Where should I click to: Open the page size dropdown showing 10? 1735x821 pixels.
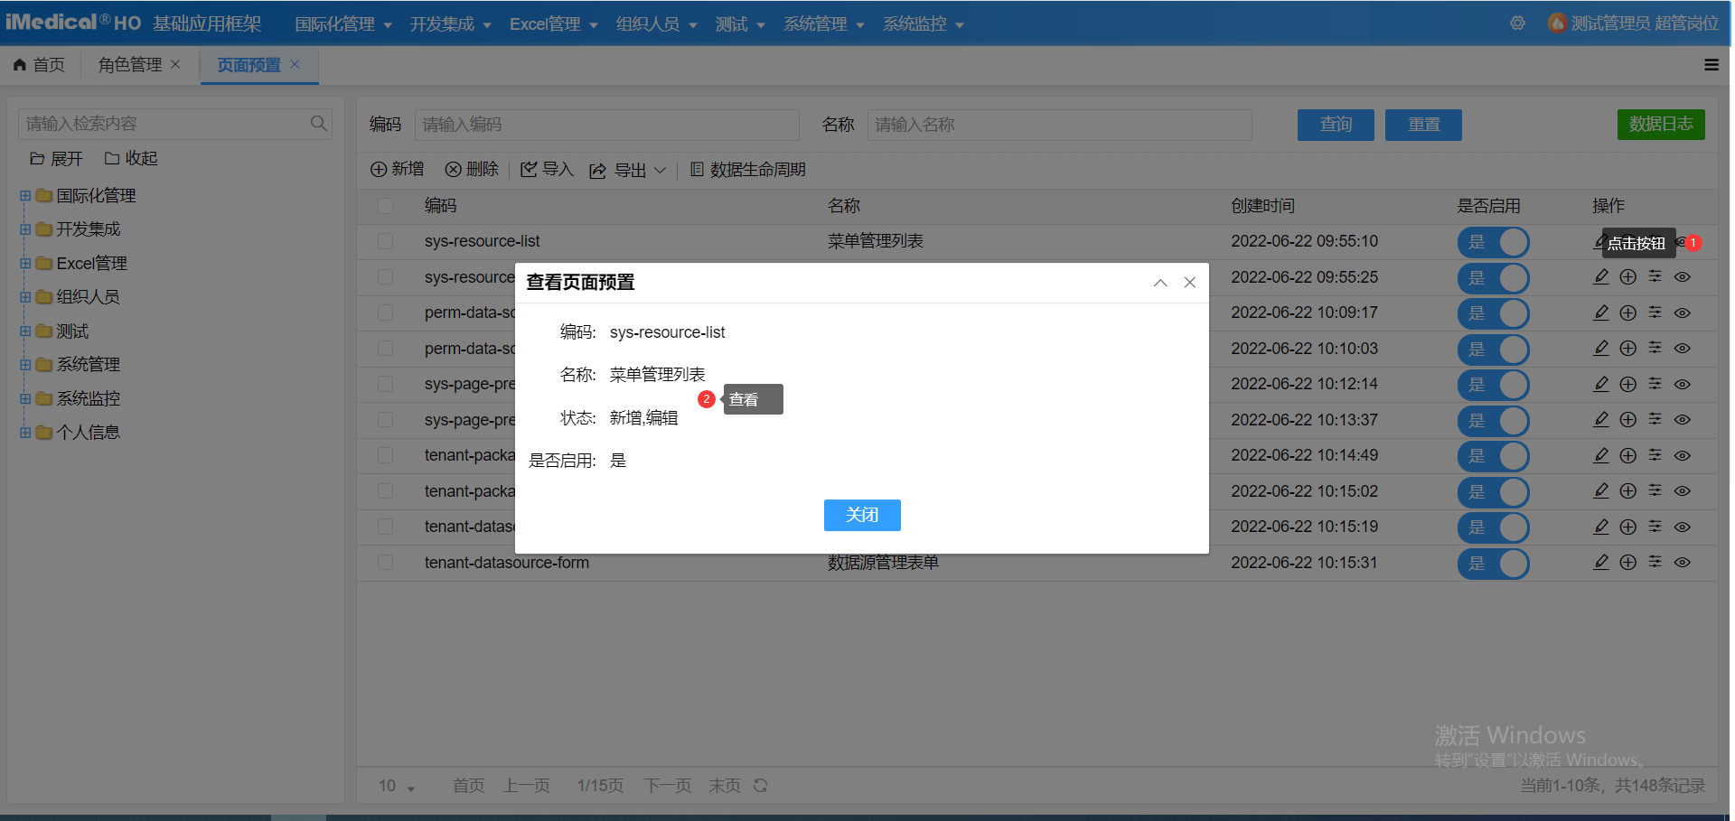(x=395, y=785)
